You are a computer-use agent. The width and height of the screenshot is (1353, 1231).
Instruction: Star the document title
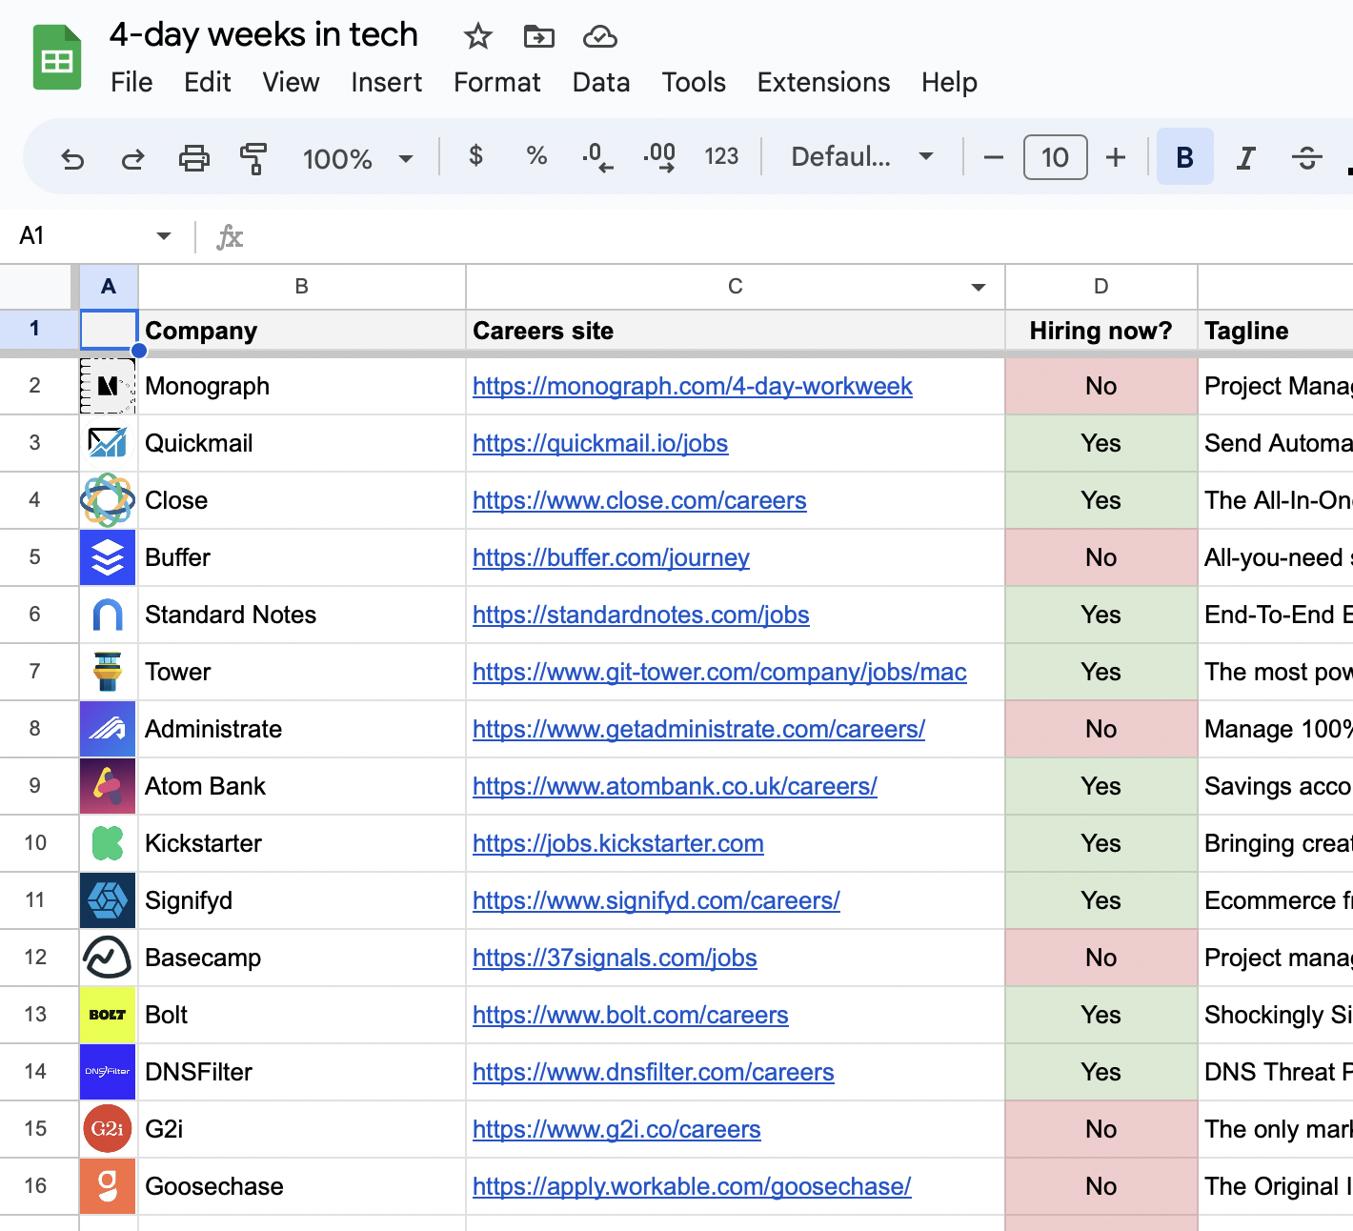pyautogui.click(x=477, y=36)
